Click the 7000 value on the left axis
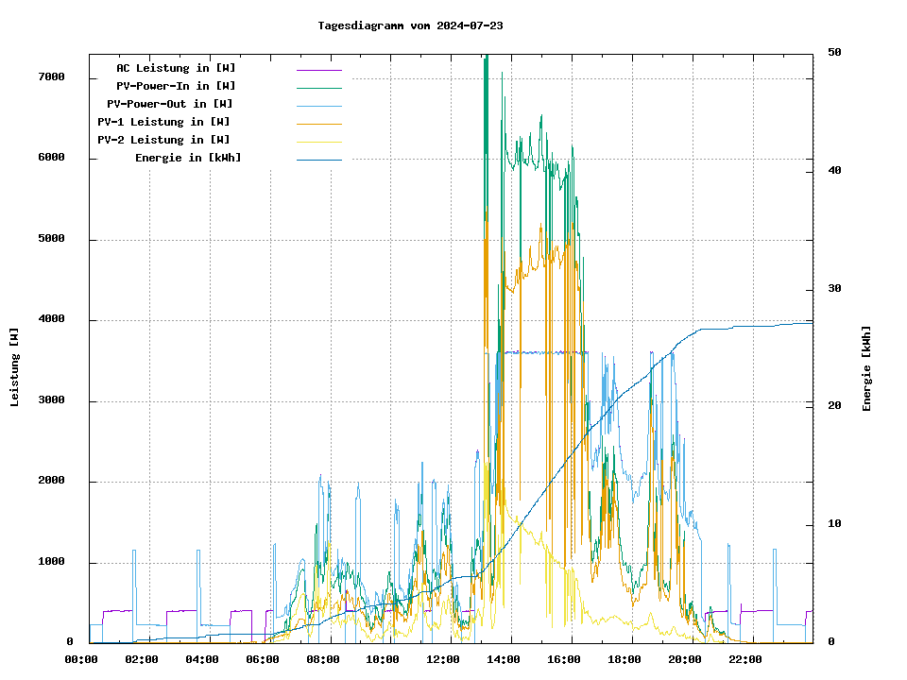The image size is (907, 680). [51, 77]
